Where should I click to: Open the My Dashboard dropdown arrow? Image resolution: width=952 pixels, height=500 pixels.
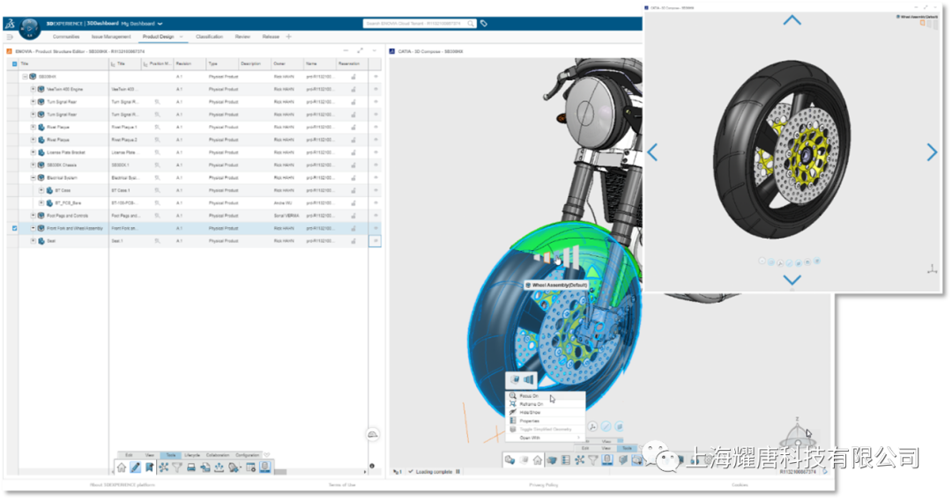(160, 24)
